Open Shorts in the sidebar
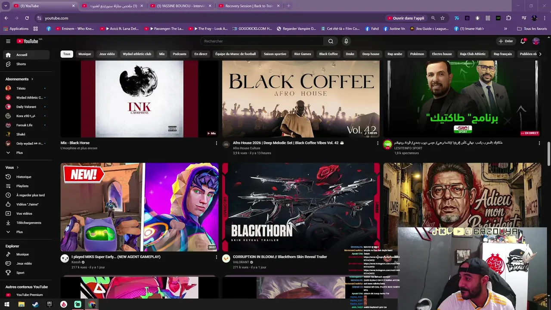 (x=26, y=64)
